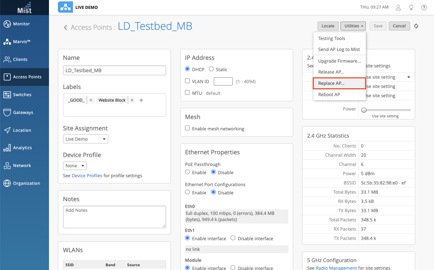Click the refresh icon beside Cancel
This screenshot has height=270, width=434.
(416, 26)
